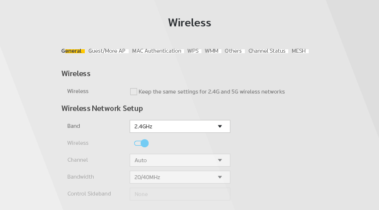The height and width of the screenshot is (210, 379).
Task: Open the Band dropdown showing 2.4GHz
Action: click(x=180, y=126)
